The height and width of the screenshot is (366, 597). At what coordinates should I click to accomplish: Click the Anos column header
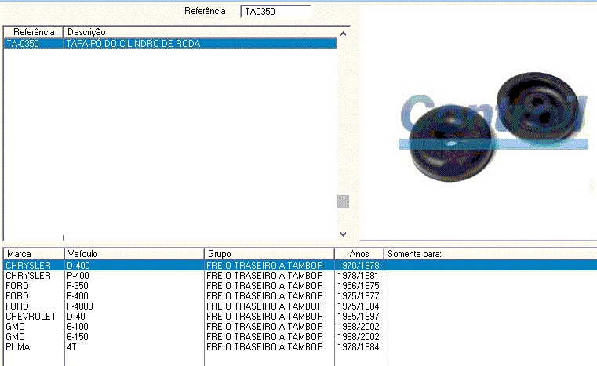click(359, 254)
